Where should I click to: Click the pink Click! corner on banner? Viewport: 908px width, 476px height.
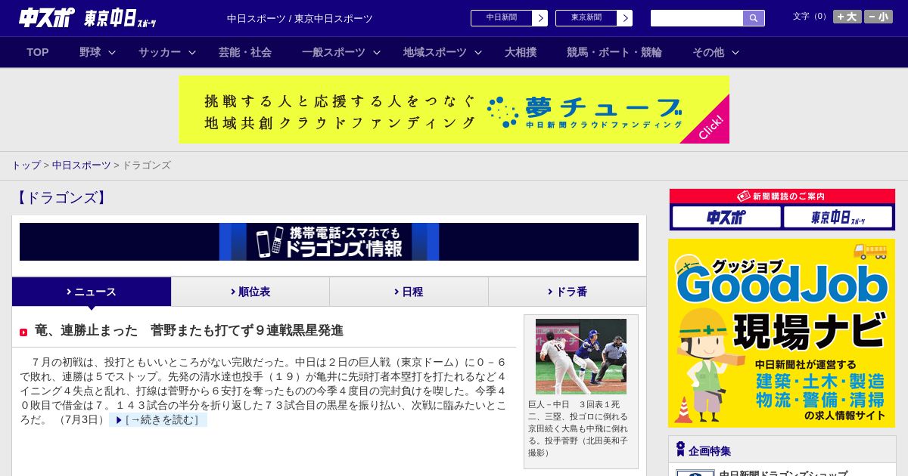pos(711,126)
